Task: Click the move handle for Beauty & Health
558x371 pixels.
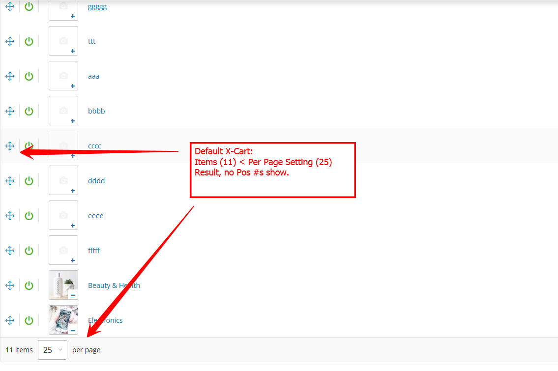Action: [x=10, y=285]
